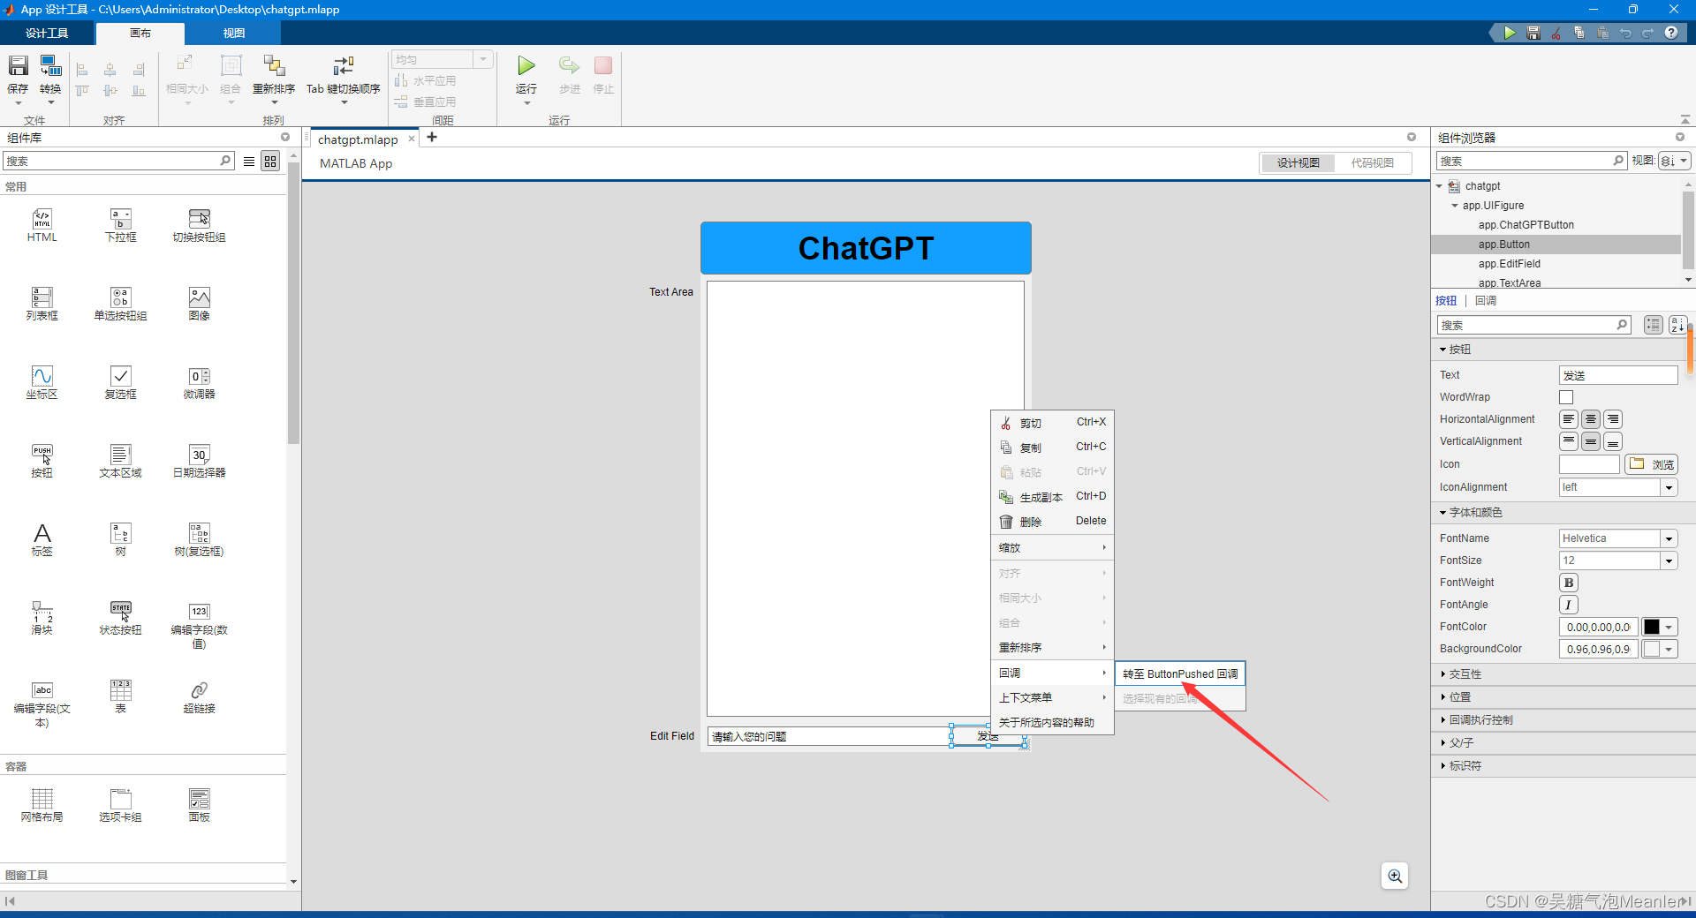Switch to Callbacks (回调) in inspector
1696x918 pixels.
click(1486, 301)
